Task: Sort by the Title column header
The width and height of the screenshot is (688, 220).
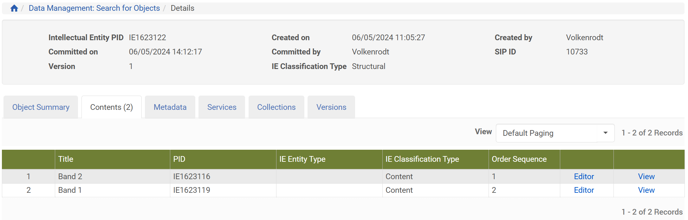Action: click(x=66, y=159)
